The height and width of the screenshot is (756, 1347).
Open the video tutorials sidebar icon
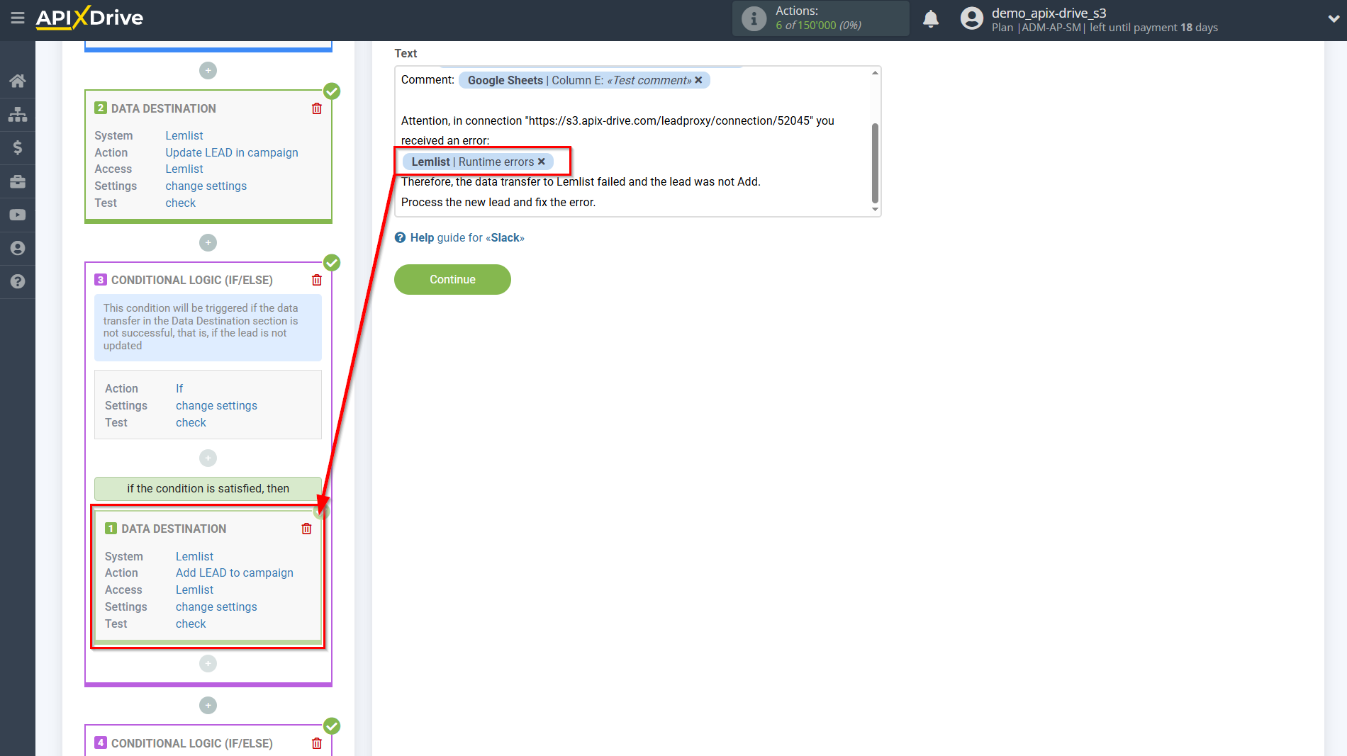(18, 215)
